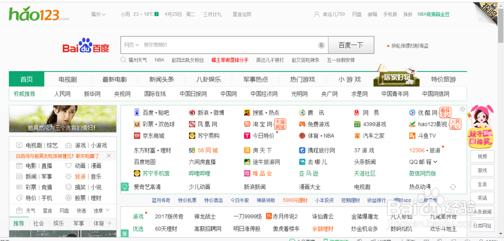Open the 58同城 icon
The height and width of the screenshot is (241, 504).
tap(192, 150)
